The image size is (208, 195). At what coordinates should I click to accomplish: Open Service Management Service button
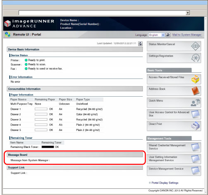(x=174, y=171)
